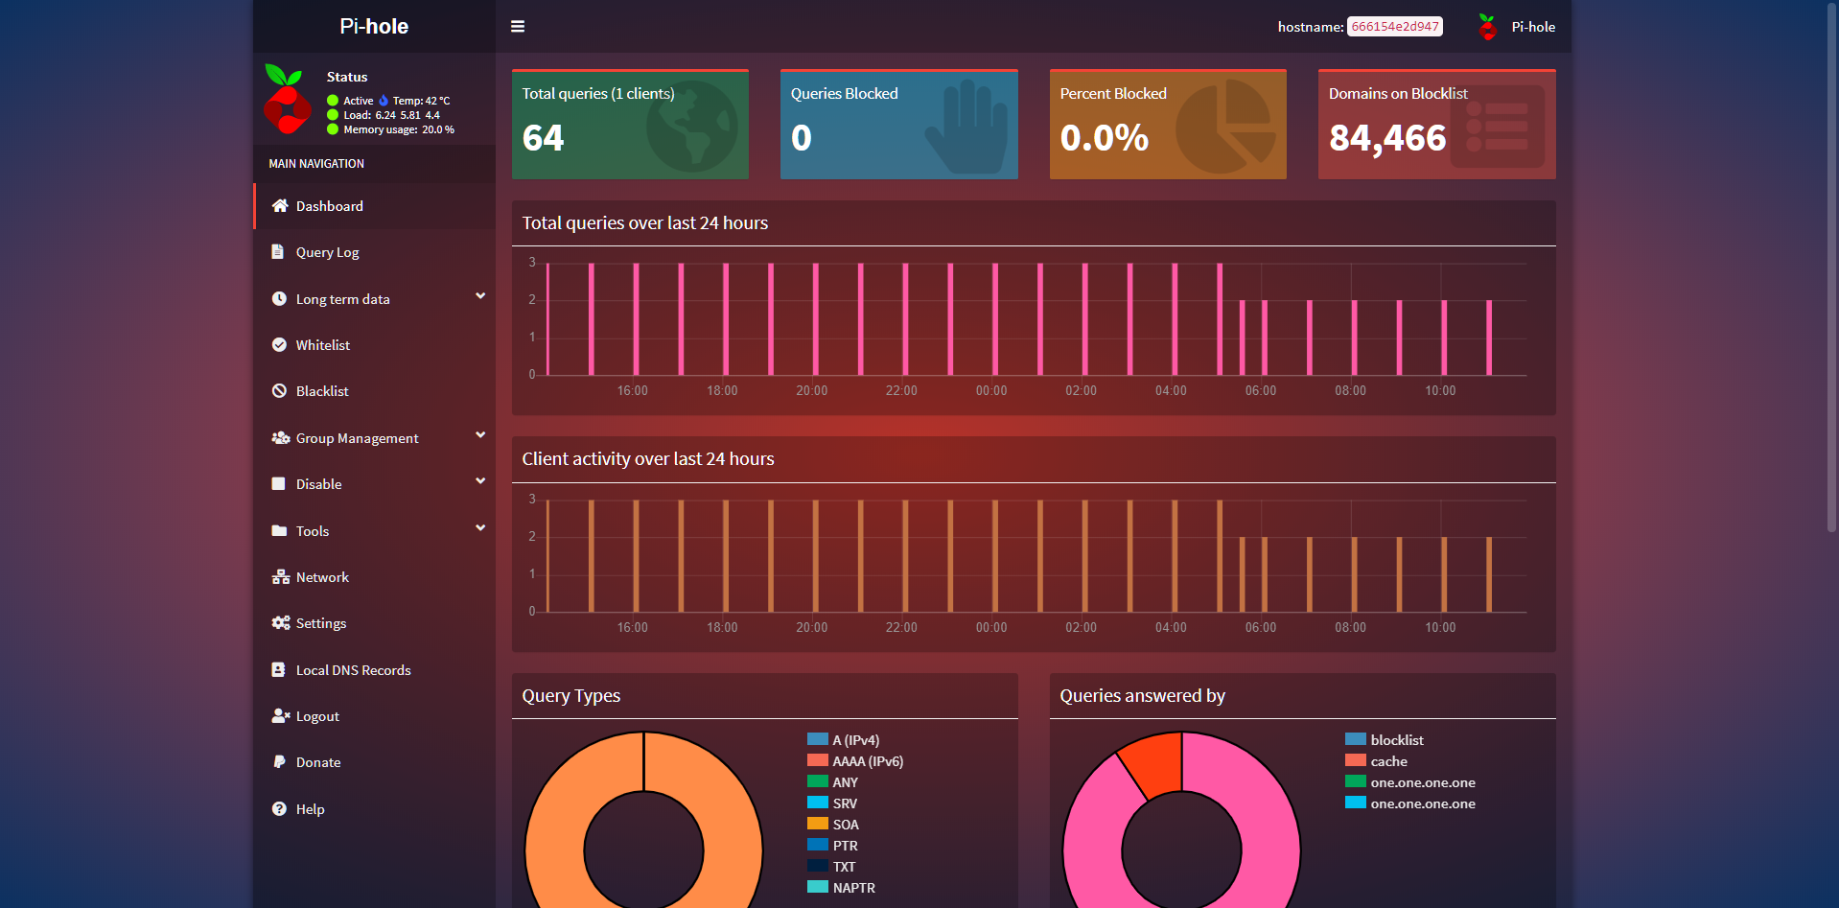Open the Pi-hole user menu top right

coord(1517,27)
